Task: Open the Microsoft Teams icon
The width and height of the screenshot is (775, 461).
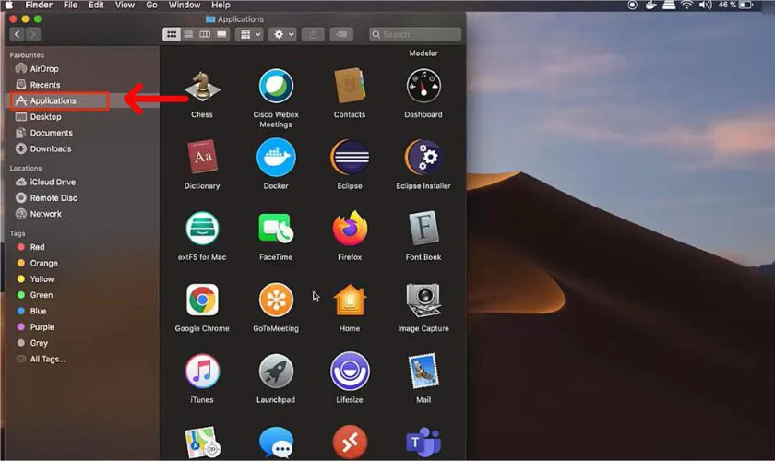Action: coord(423,443)
